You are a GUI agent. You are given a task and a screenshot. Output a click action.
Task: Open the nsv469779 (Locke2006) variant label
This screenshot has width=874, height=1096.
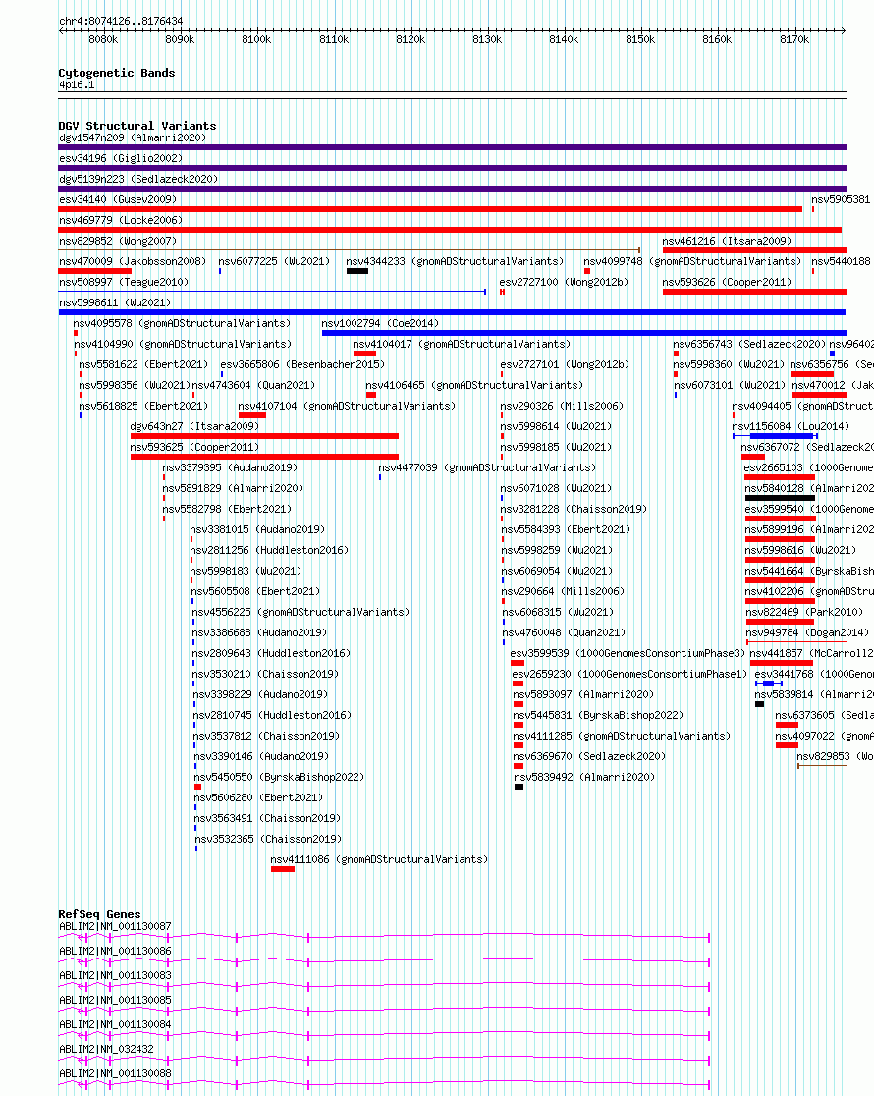pyautogui.click(x=121, y=220)
